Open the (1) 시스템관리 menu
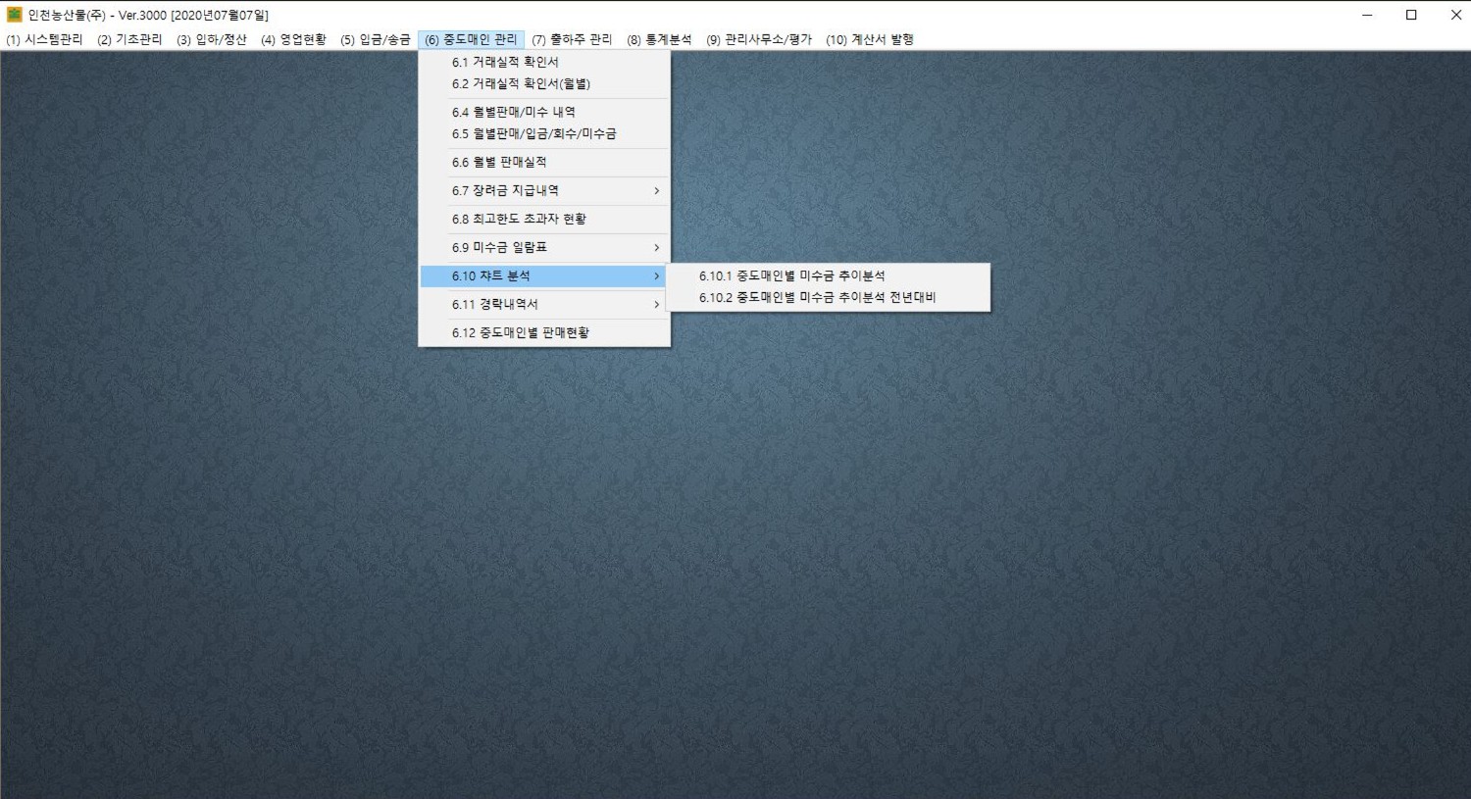Viewport: 1471px width, 799px height. [44, 39]
